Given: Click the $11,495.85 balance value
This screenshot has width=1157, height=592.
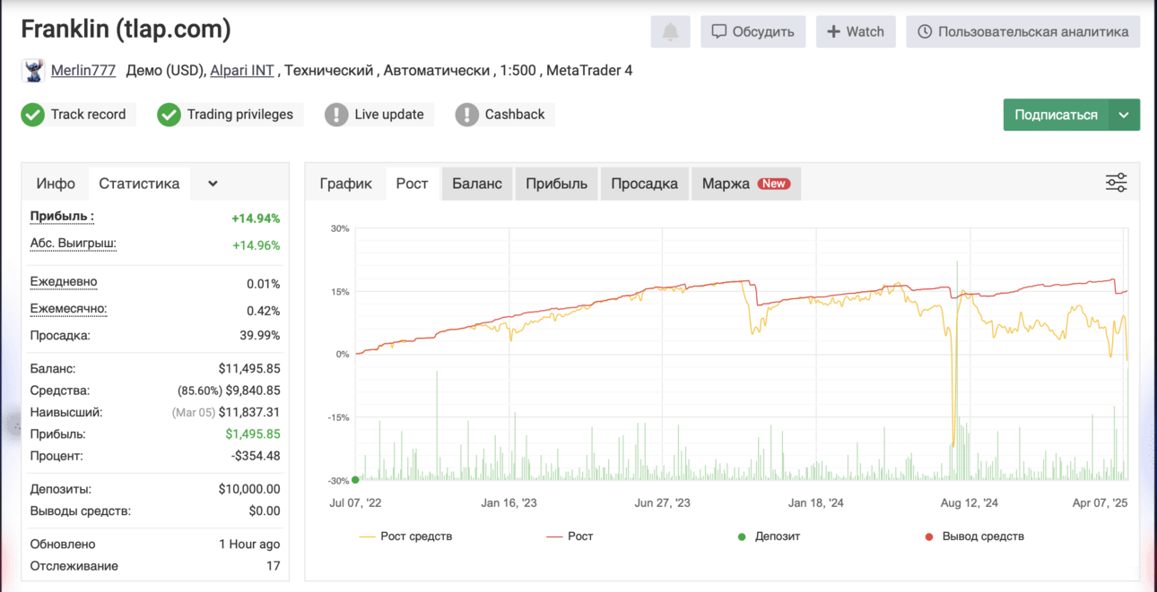Looking at the screenshot, I should pyautogui.click(x=249, y=369).
